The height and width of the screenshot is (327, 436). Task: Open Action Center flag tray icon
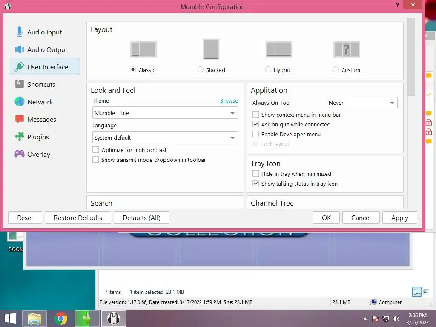[376, 319]
